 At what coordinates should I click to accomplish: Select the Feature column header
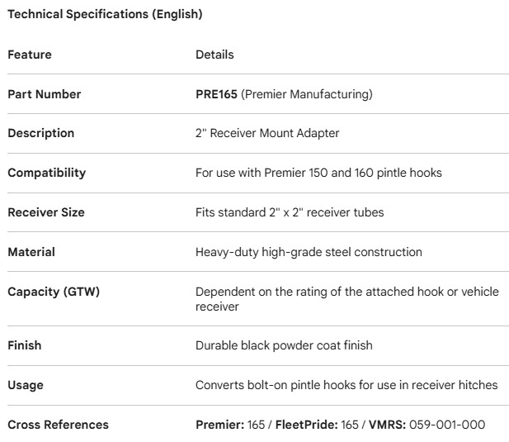point(30,55)
